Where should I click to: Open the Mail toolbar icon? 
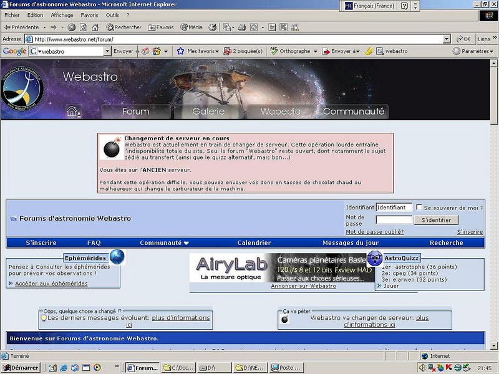[x=228, y=27]
